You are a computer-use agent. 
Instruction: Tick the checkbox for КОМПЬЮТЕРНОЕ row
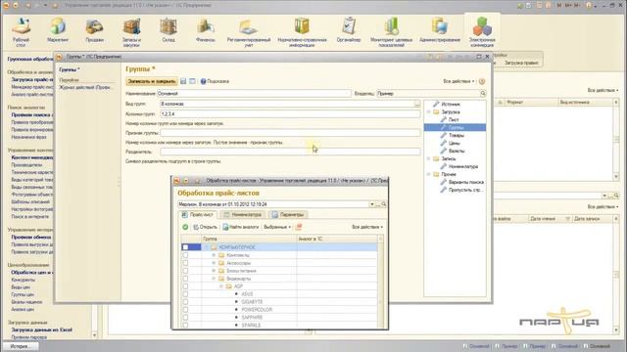pos(185,247)
